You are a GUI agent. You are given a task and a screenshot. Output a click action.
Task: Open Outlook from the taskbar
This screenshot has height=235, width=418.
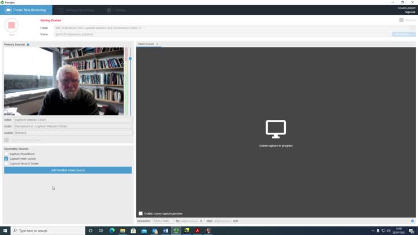pos(155,230)
